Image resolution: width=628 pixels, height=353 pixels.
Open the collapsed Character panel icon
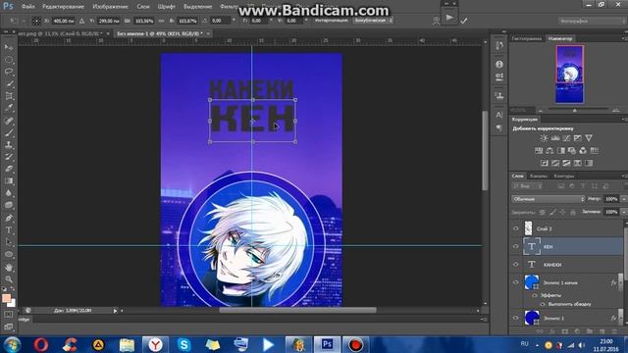[499, 116]
